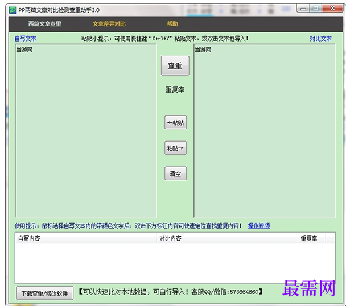Maximize the application window
This screenshot has width=346, height=306.
point(315,9)
